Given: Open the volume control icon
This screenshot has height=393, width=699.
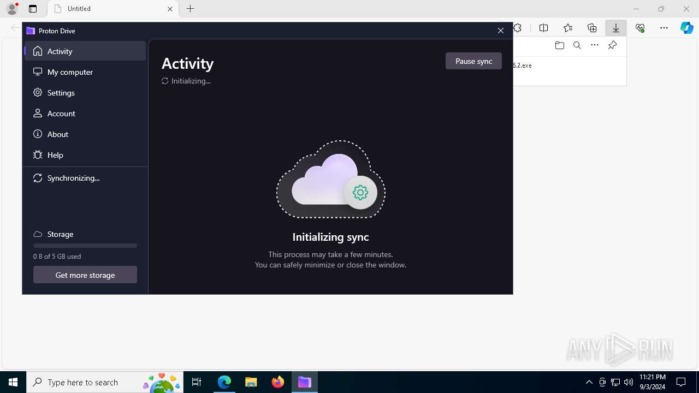Looking at the screenshot, I should click(629, 382).
